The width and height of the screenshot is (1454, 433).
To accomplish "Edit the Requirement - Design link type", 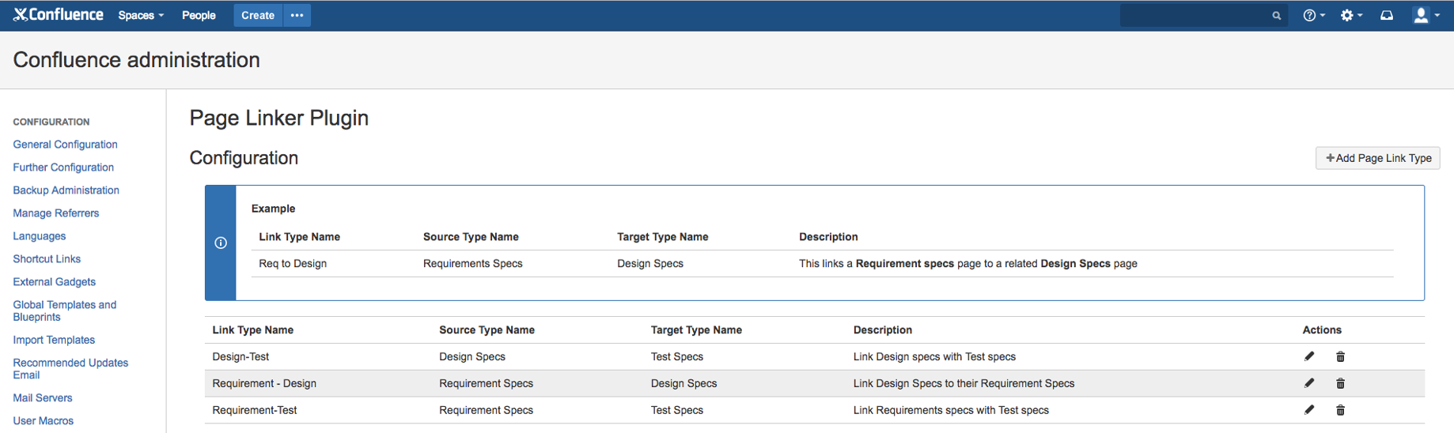I will click(x=1309, y=383).
